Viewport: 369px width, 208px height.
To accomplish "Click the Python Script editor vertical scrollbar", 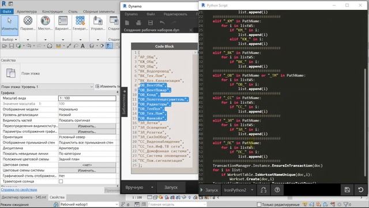I will (365, 122).
